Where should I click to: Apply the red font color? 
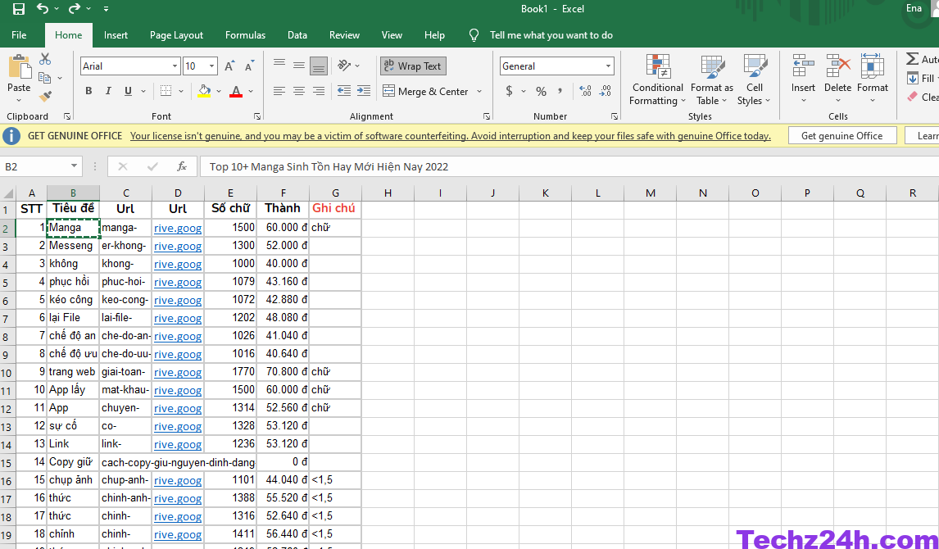click(236, 92)
